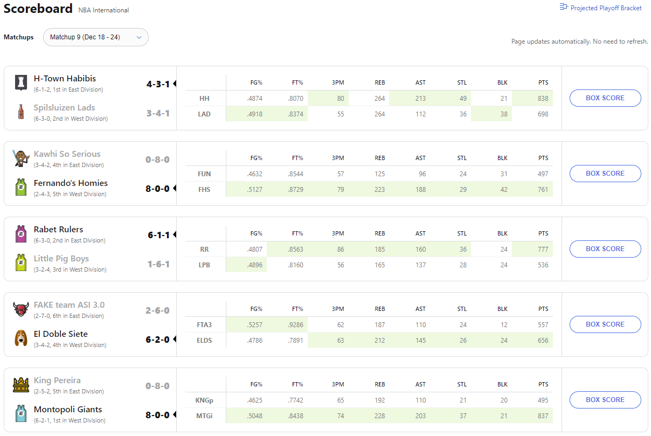Screen dimensions: 651x436
Task: Click Kawhi So Serious team avatar
Action: 21,158
